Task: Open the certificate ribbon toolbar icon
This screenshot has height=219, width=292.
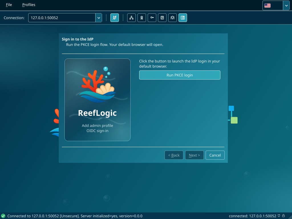Action: coord(142,18)
